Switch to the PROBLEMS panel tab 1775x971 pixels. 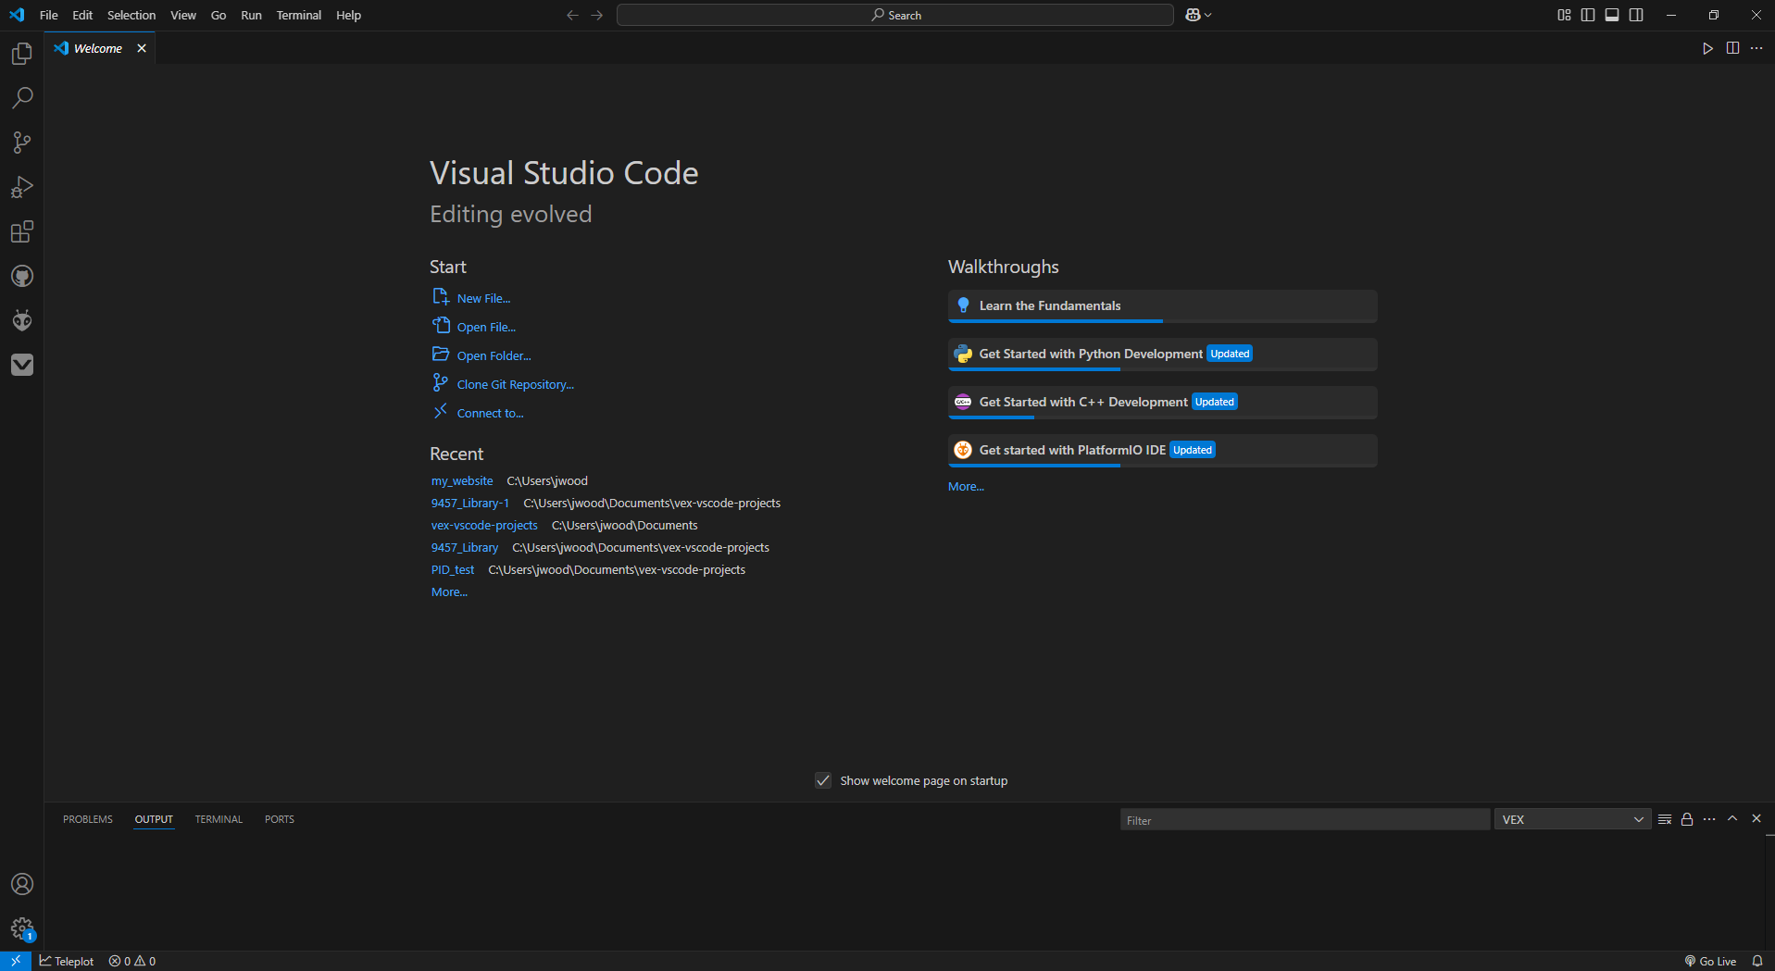click(x=88, y=819)
